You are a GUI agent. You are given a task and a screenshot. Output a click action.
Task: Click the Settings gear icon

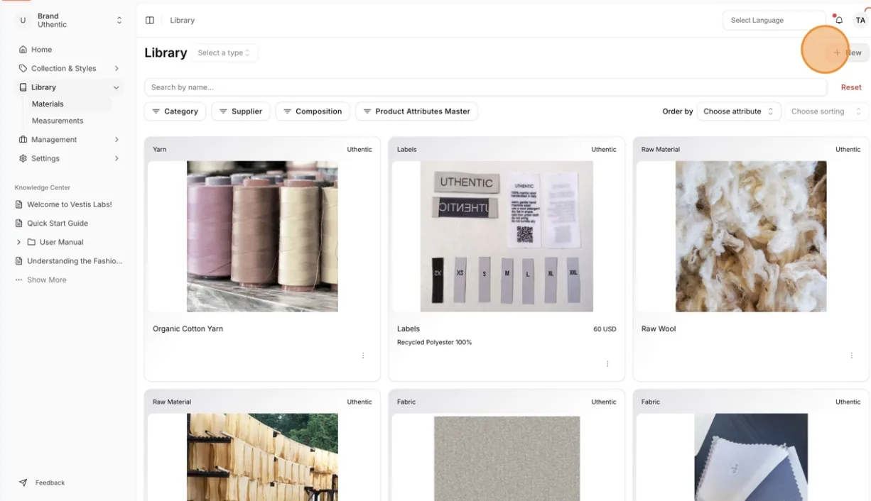(23, 158)
